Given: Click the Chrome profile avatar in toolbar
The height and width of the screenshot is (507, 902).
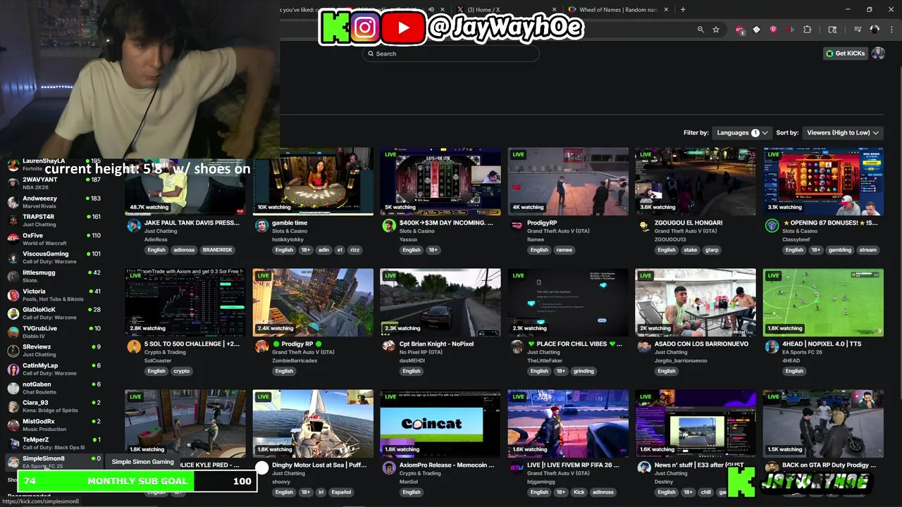Looking at the screenshot, I should 875,30.
